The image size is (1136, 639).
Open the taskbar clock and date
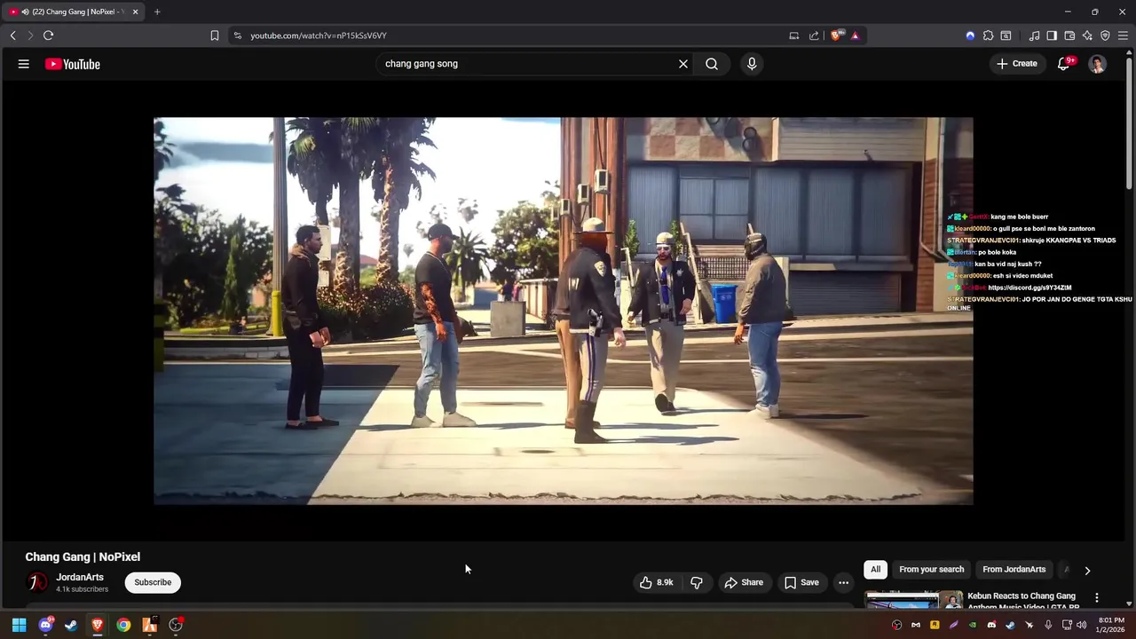[x=1110, y=625]
